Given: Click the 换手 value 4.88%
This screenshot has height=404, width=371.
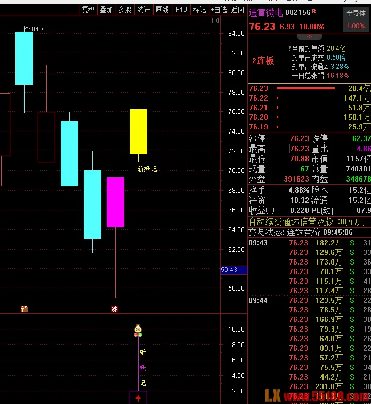Looking at the screenshot, I should [x=299, y=191].
